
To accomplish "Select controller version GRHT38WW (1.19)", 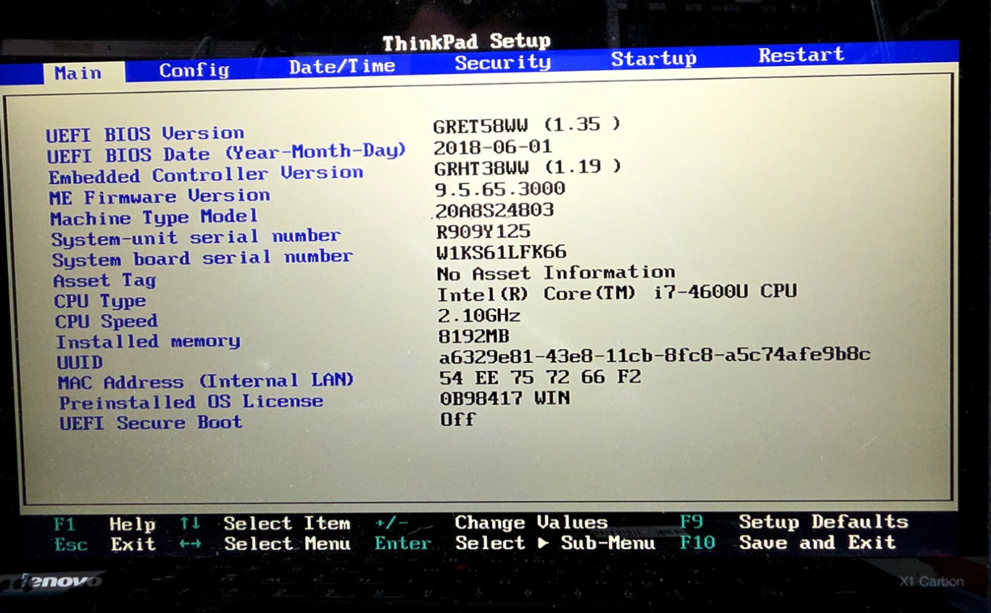I will (528, 167).
